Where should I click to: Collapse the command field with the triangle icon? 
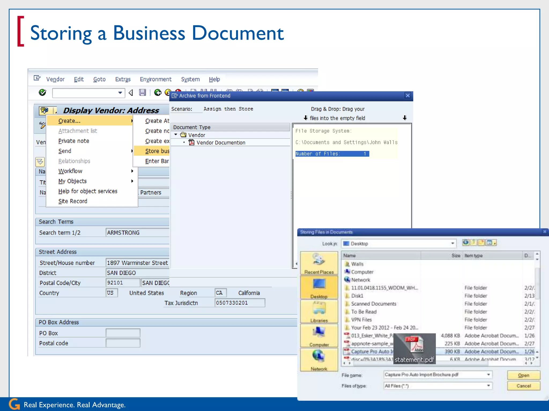[131, 93]
